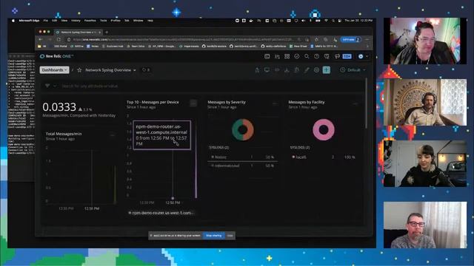
Task: Open the browser Edit menu
Action: click(x=54, y=21)
